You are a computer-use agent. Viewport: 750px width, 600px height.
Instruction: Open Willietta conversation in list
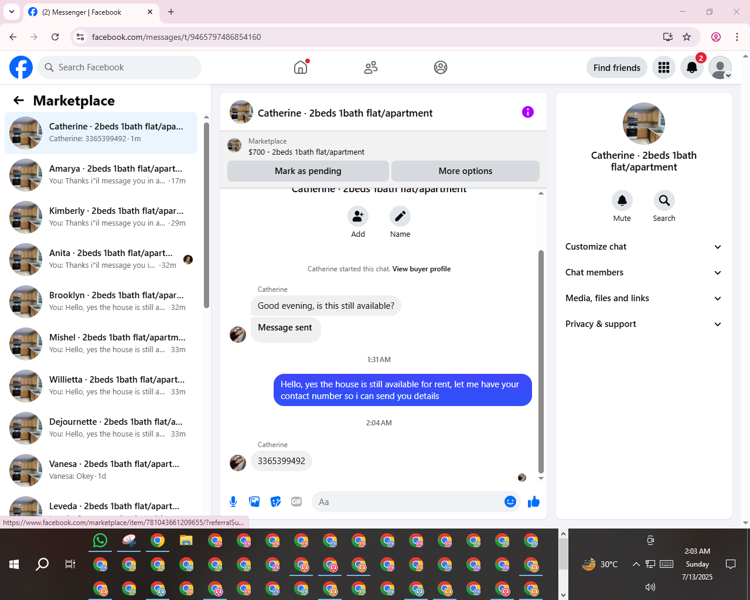coord(101,386)
